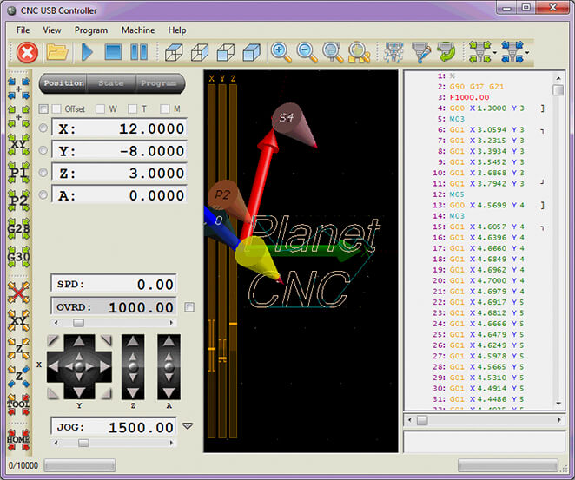Viewport: 575px width, 480px height.
Task: Click the zoom-to-fit magnifier icon
Action: [333, 52]
